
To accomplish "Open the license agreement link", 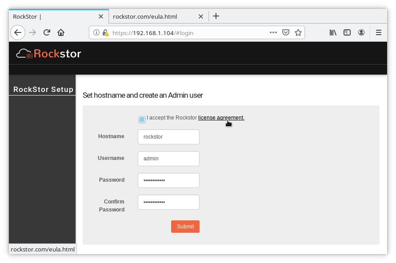I will (221, 118).
